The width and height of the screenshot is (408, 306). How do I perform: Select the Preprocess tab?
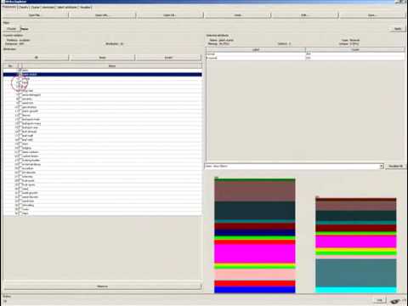9,7
